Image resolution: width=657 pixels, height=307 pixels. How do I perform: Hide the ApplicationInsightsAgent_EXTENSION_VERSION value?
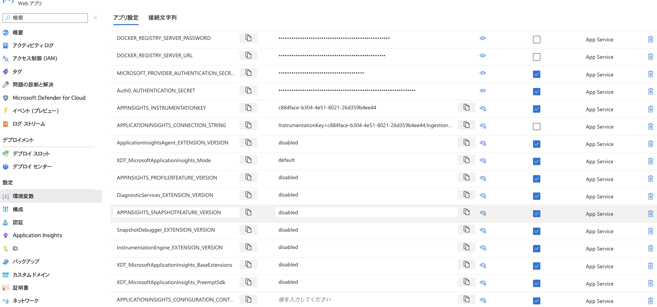(483, 143)
